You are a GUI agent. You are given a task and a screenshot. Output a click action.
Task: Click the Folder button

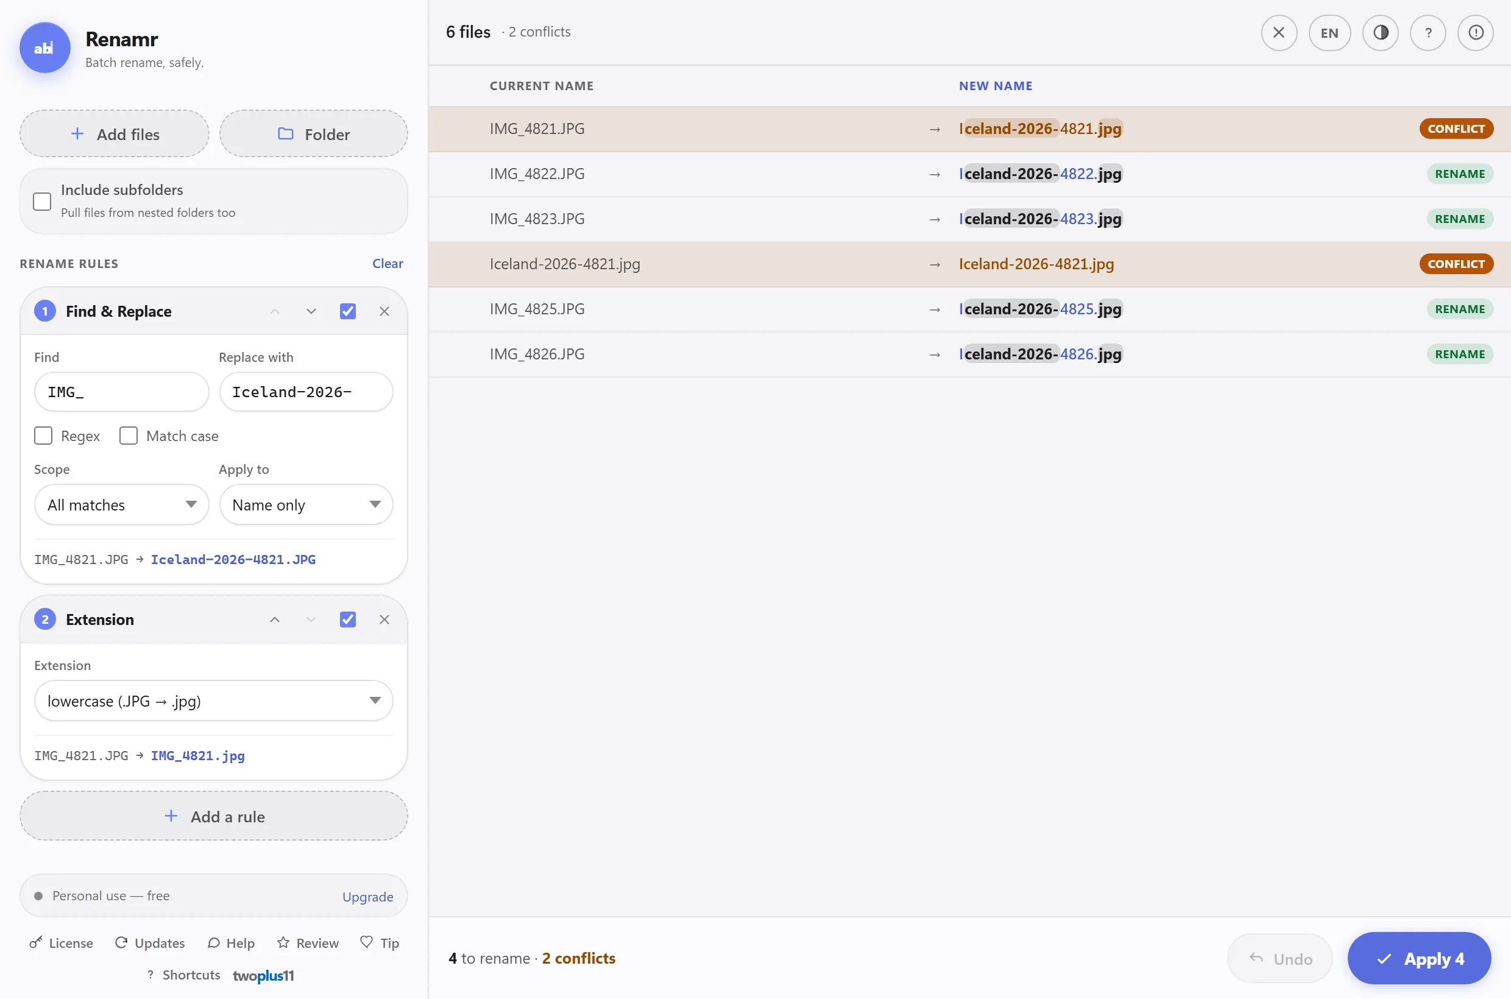pyautogui.click(x=314, y=134)
